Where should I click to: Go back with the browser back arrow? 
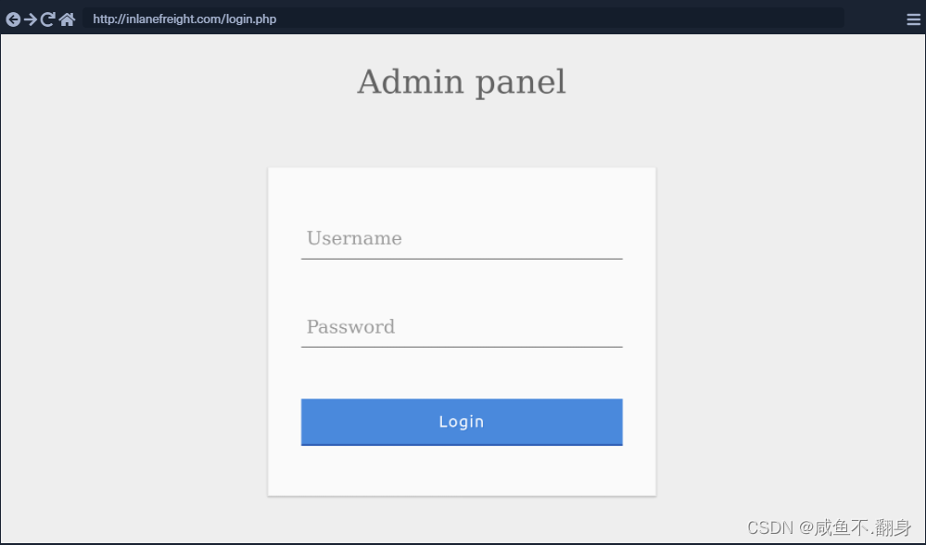pos(13,19)
